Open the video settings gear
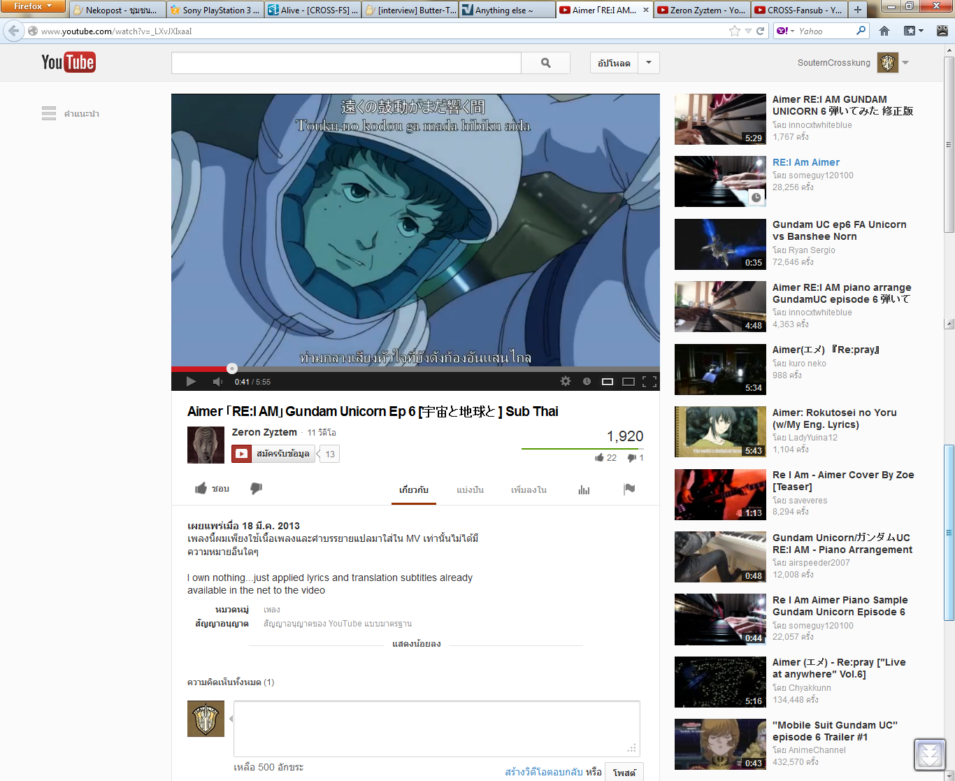Viewport: 955px width, 781px height. point(566,381)
